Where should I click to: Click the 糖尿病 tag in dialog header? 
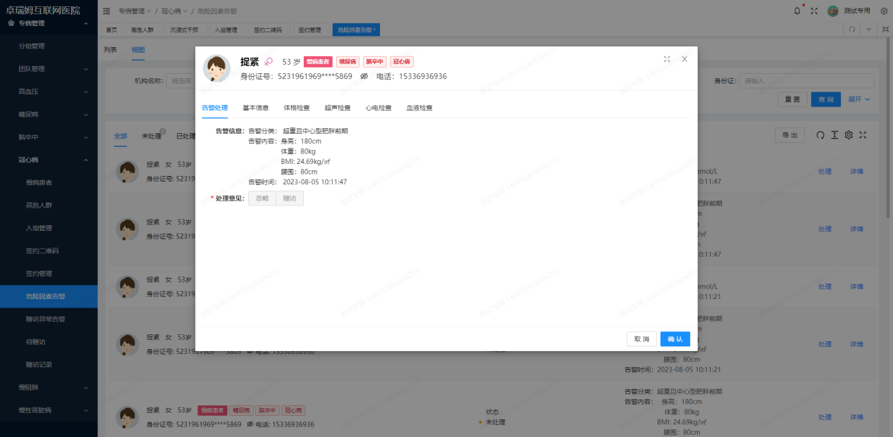point(347,62)
